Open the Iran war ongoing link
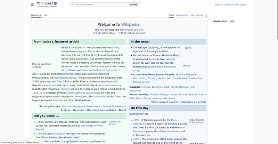 [147, 87]
